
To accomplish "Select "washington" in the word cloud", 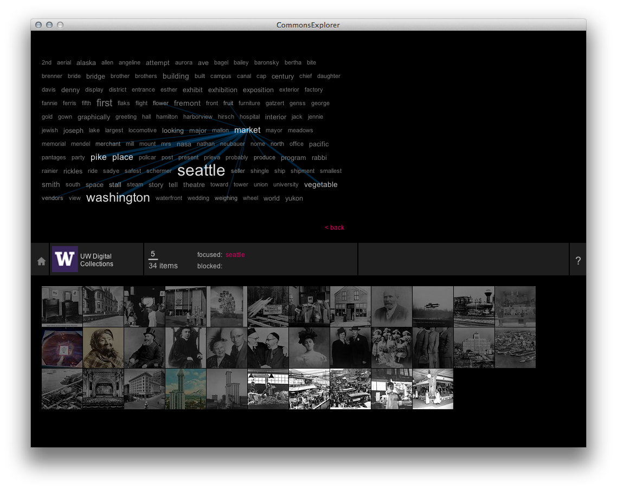I will (x=118, y=198).
